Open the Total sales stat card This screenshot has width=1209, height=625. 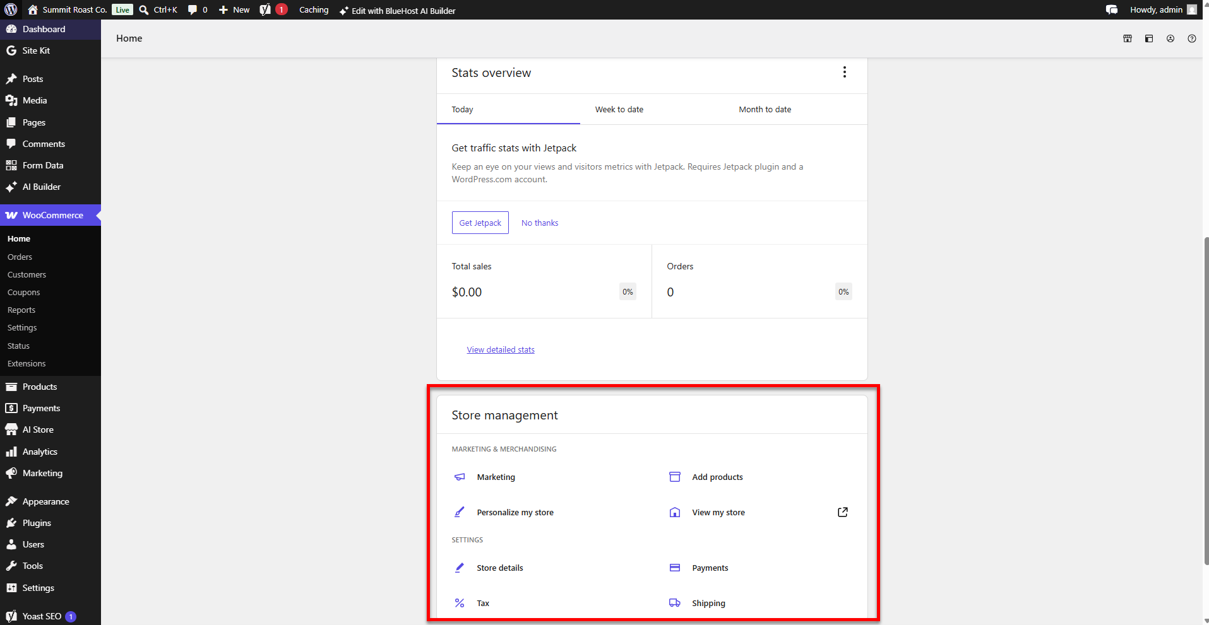[544, 281]
